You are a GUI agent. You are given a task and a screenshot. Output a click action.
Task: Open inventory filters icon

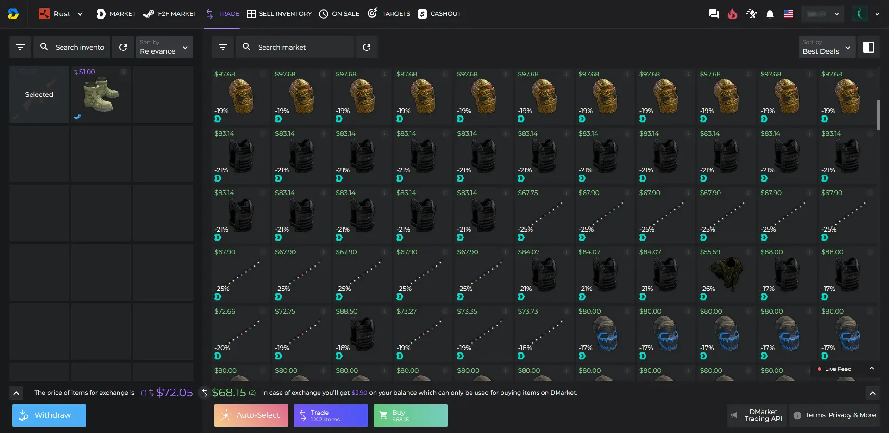(x=20, y=47)
